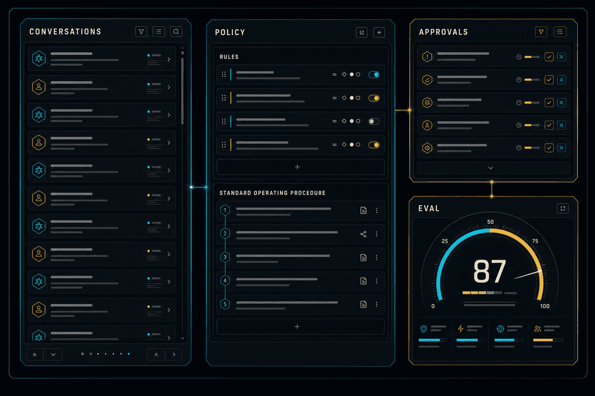
Task: Click the Eval score 87
Action: pos(490,271)
